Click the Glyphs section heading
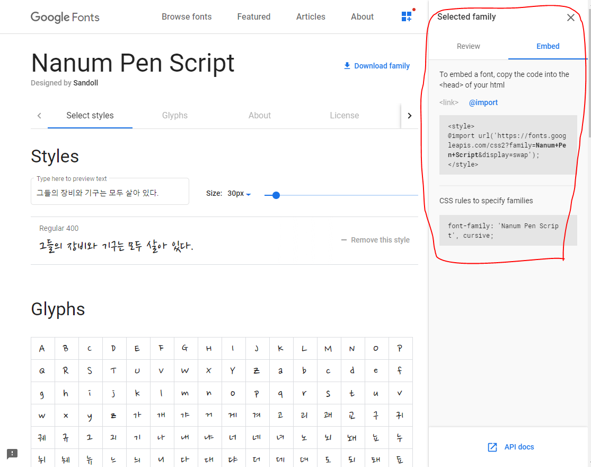This screenshot has width=591, height=467. pyautogui.click(x=58, y=309)
